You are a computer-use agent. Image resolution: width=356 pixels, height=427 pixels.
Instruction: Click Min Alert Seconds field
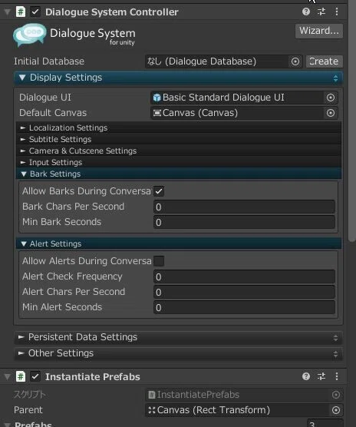pos(244,308)
